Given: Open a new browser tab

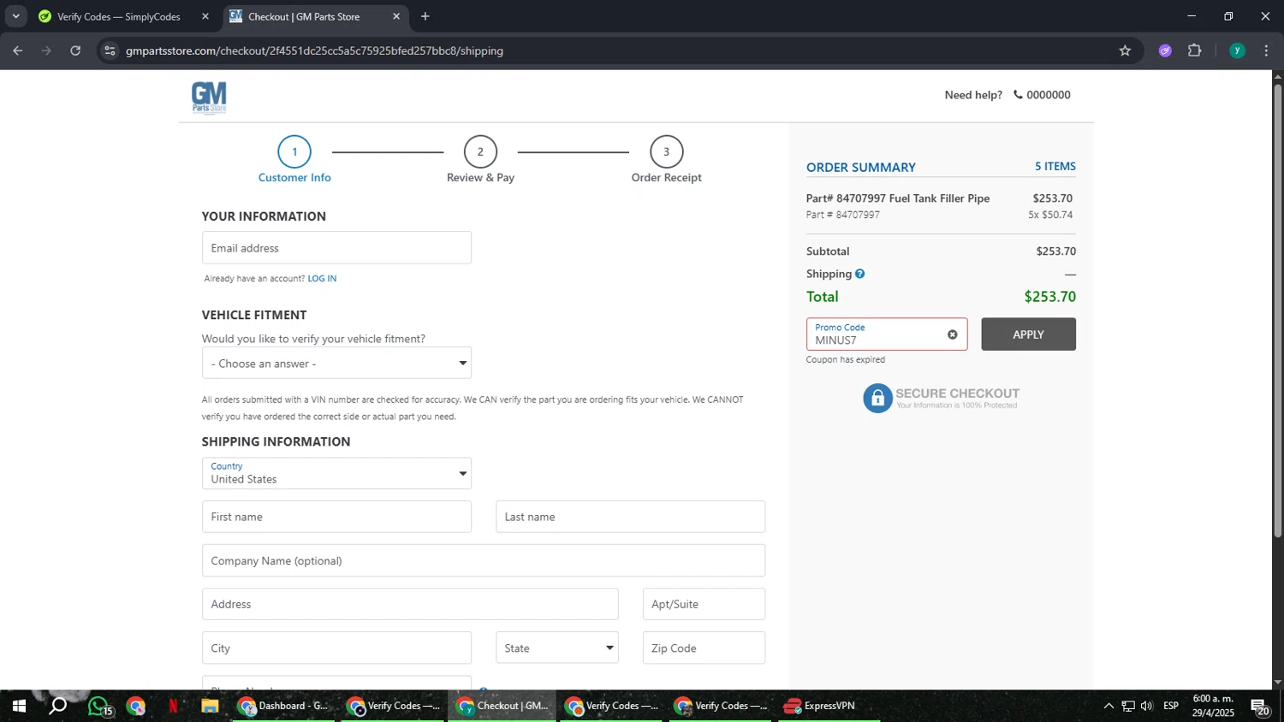Looking at the screenshot, I should pyautogui.click(x=425, y=16).
